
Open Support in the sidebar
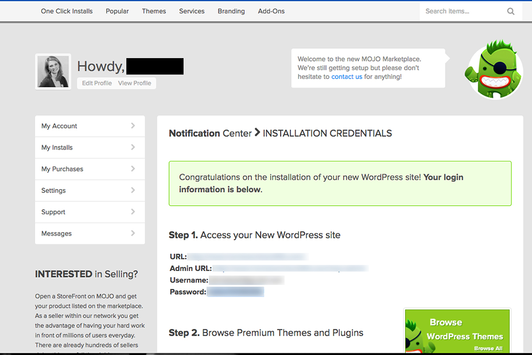pyautogui.click(x=90, y=212)
